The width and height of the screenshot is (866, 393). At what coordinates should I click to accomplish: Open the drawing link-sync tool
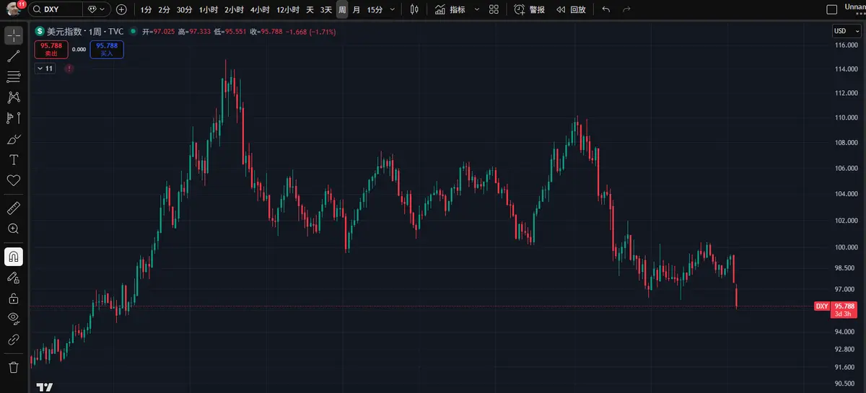click(x=14, y=339)
